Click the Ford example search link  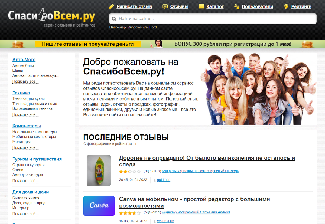[153, 27]
